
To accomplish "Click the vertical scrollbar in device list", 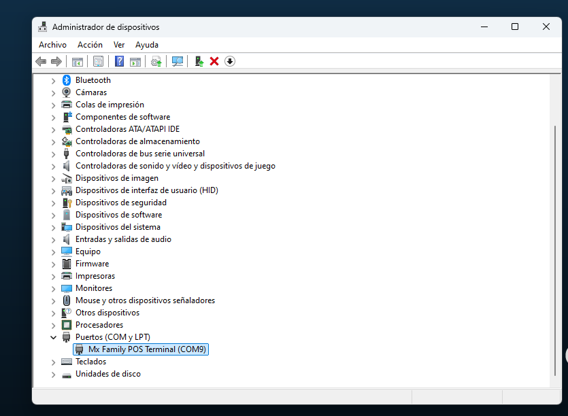I will click(555, 252).
